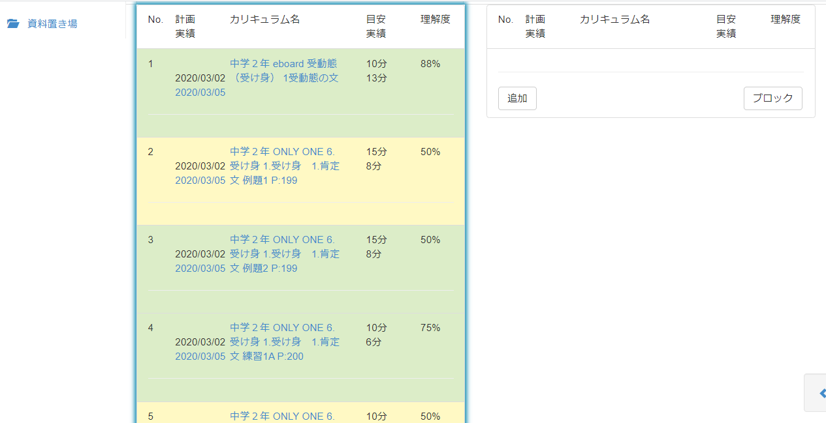826x423 pixels.
Task: Click row number 2 in left table
Action: tap(151, 152)
